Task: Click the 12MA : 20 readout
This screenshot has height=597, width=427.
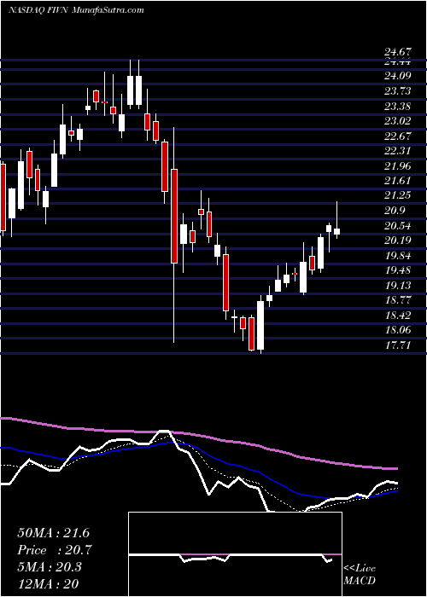Action: [x=47, y=584]
